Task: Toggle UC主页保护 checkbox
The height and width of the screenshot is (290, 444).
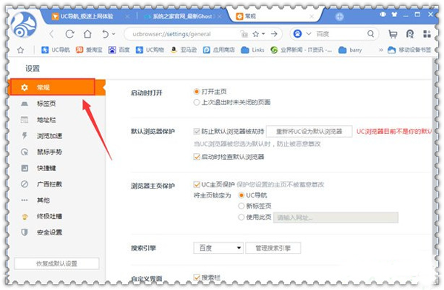Action: (x=197, y=184)
